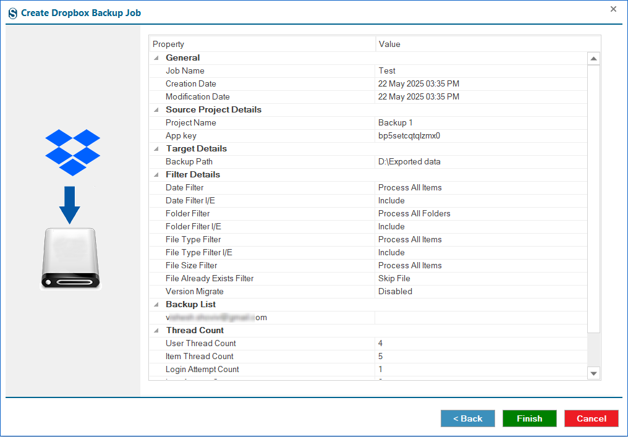Click the Shoviv logo icon in title bar
The height and width of the screenshot is (437, 628).
tap(13, 13)
